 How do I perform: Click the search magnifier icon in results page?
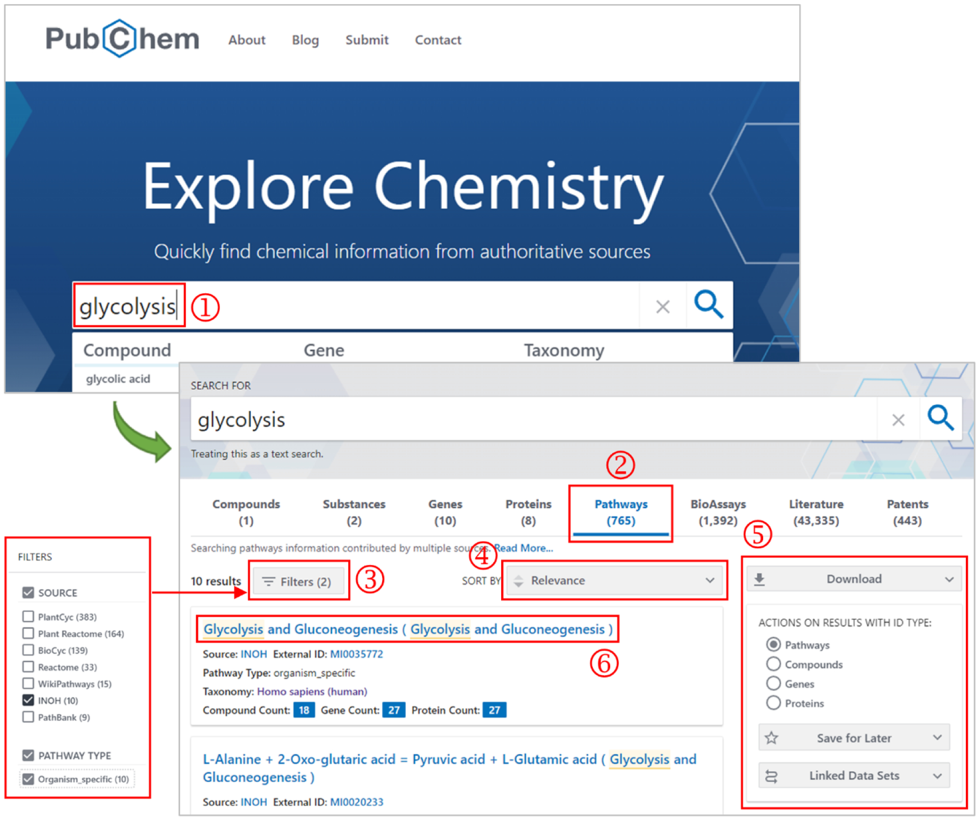(940, 418)
